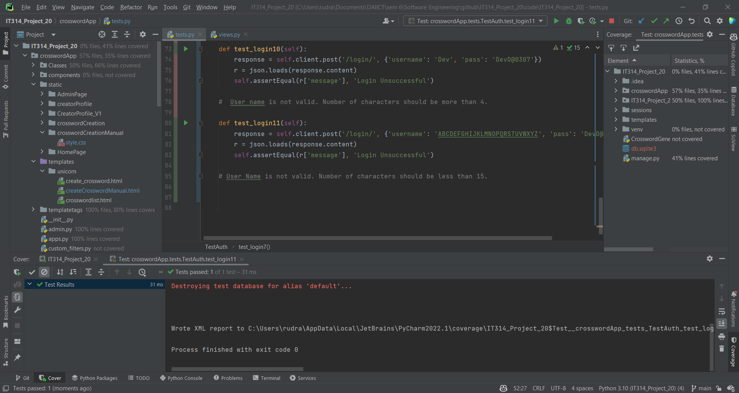The height and width of the screenshot is (393, 739).
Task: Select opened file in Project panel
Action: [x=102, y=34]
